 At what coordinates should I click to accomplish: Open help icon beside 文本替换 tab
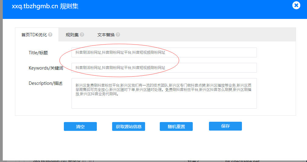point(118,35)
